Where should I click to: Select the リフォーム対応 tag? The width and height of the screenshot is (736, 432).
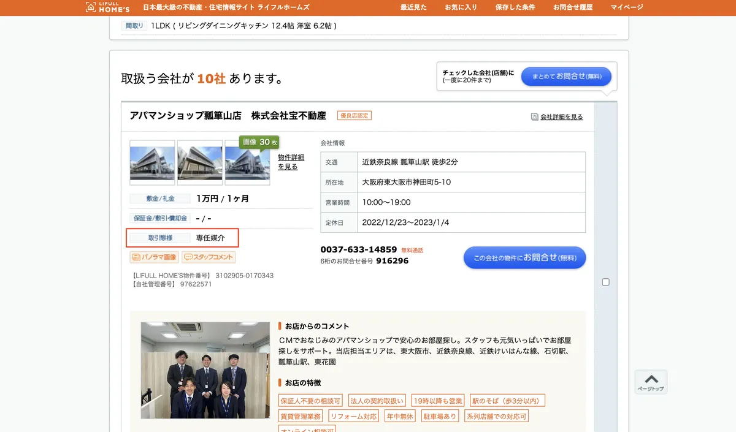[x=353, y=416]
